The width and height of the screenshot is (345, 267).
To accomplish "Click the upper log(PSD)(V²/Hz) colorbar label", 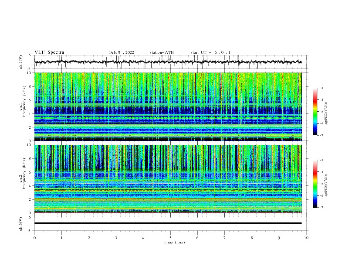I will pos(326,114).
